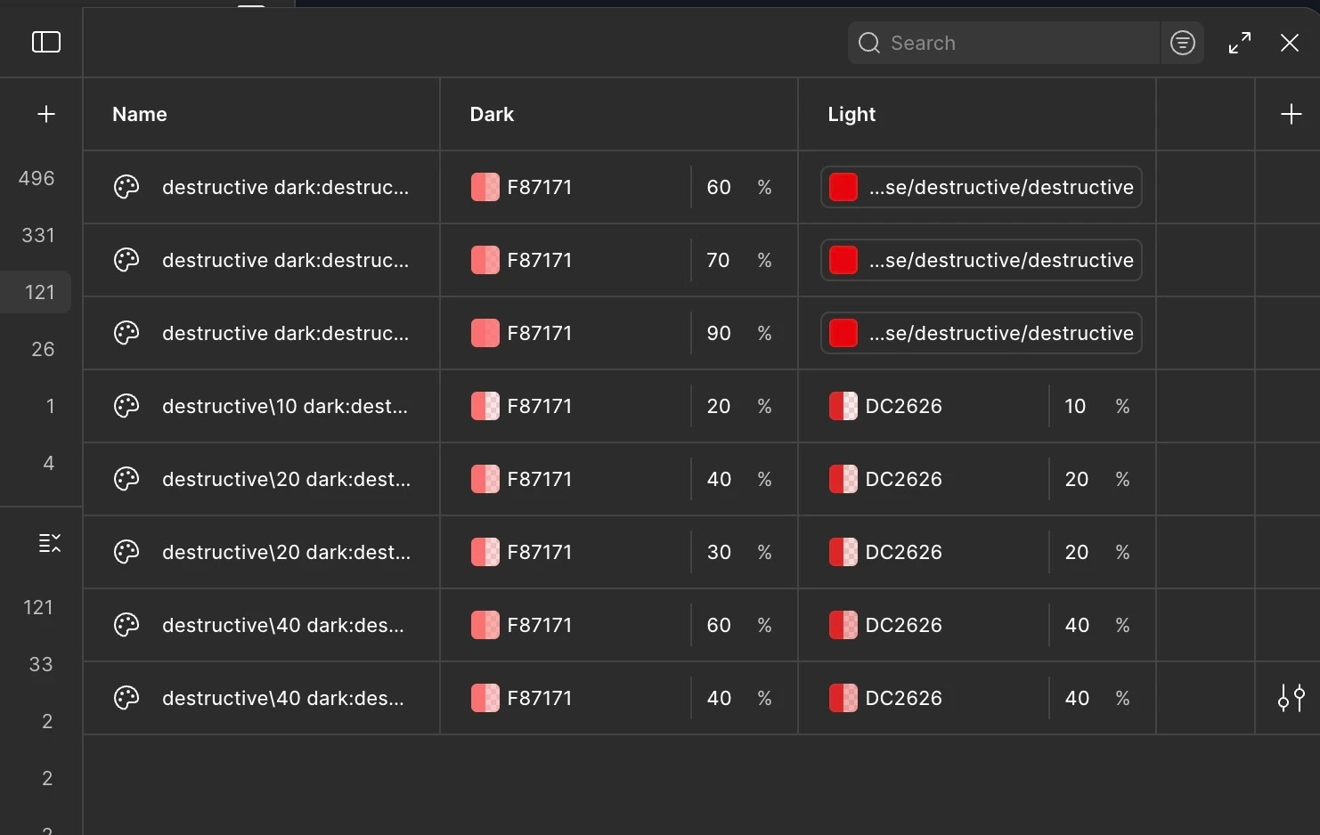Click palette icon of destructive\20 row with Dark 30%
Image resolution: width=1320 pixels, height=835 pixels.
[x=126, y=552]
